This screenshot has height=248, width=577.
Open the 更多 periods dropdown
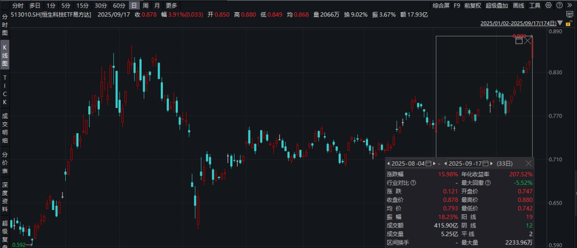tap(171, 5)
